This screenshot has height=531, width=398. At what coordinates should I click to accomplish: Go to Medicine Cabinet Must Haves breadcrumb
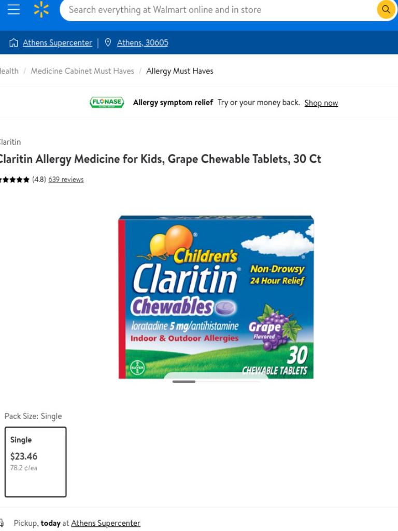tap(82, 71)
